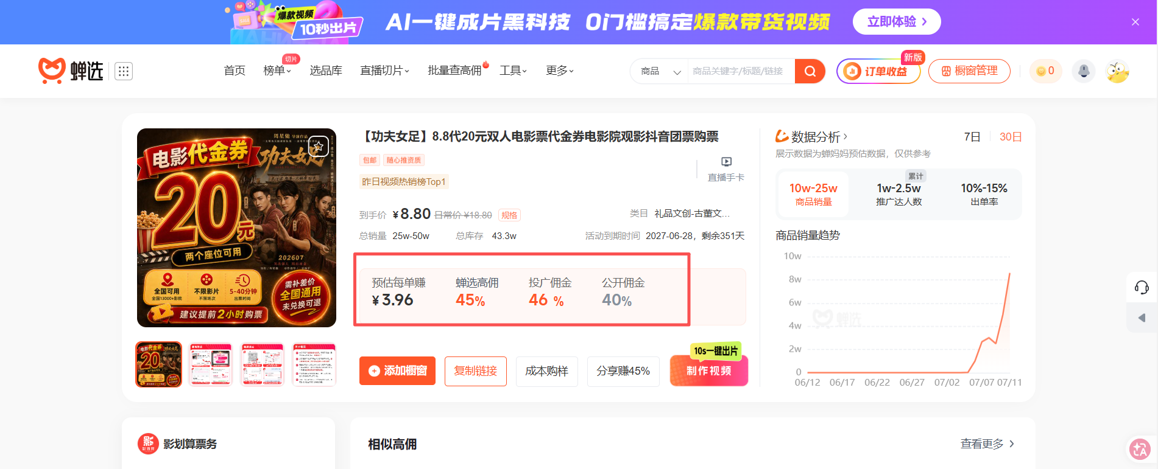Click 立即体验 in the banner
Image resolution: width=1158 pixels, height=469 pixels.
pyautogui.click(x=897, y=22)
